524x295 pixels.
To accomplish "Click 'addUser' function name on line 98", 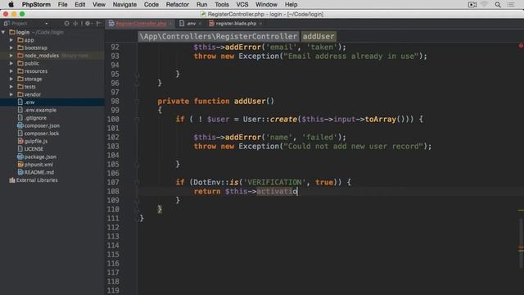I will [250, 101].
